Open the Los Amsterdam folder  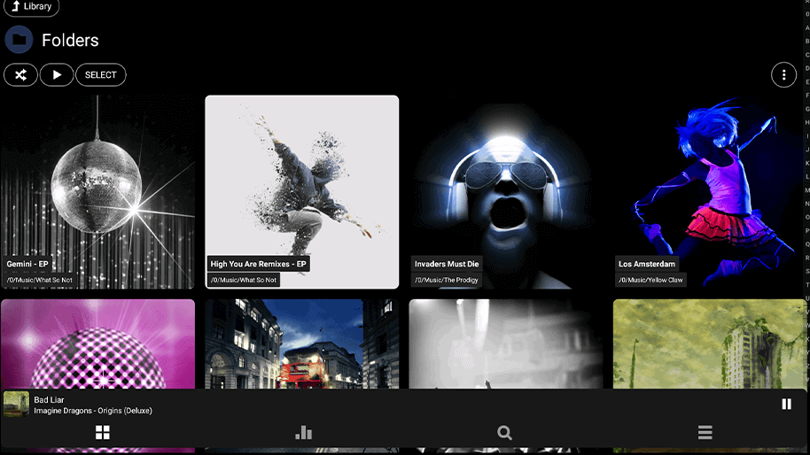tap(710, 192)
